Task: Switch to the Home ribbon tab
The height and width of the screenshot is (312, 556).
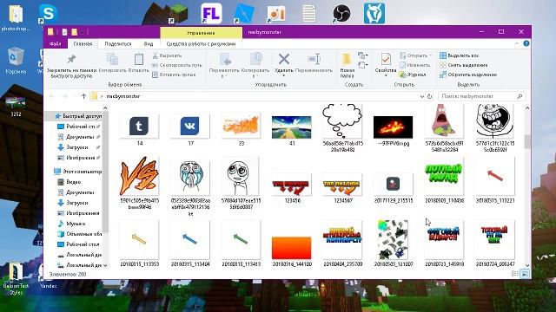Action: click(83, 44)
